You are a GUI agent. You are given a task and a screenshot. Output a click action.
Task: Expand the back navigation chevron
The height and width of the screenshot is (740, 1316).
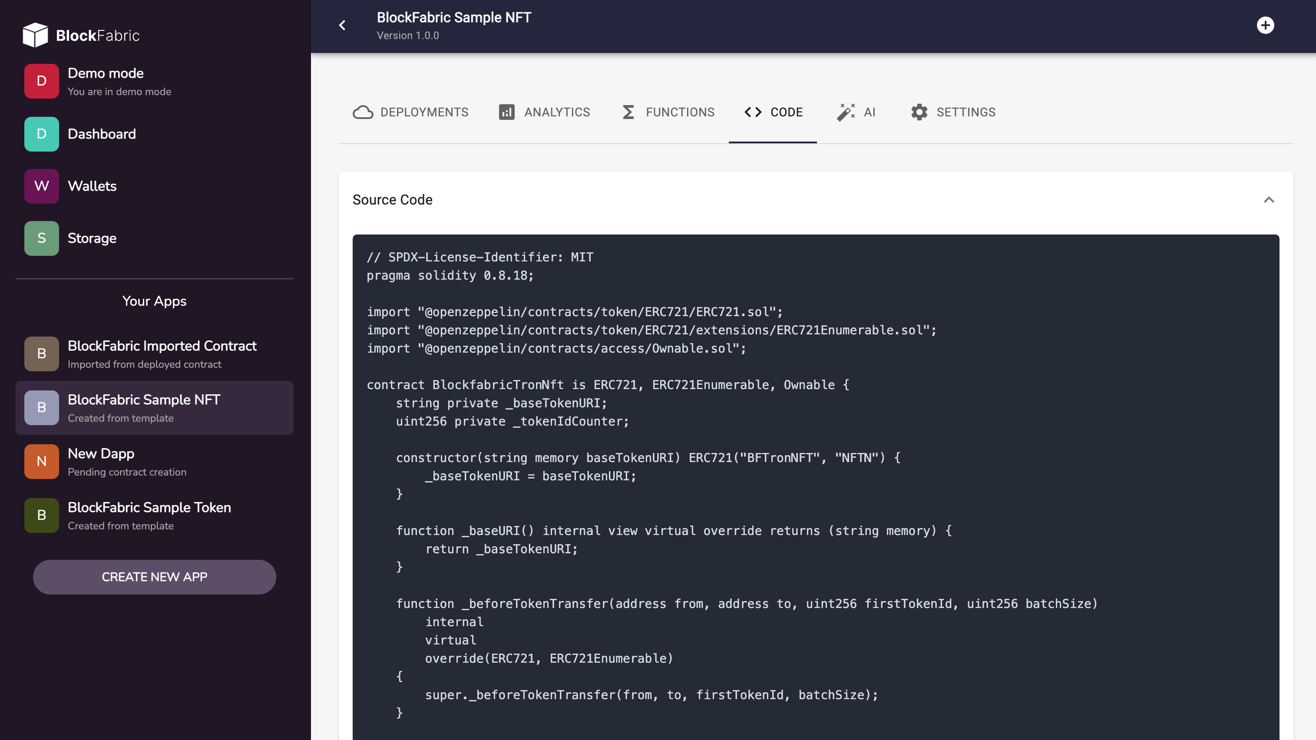click(343, 25)
